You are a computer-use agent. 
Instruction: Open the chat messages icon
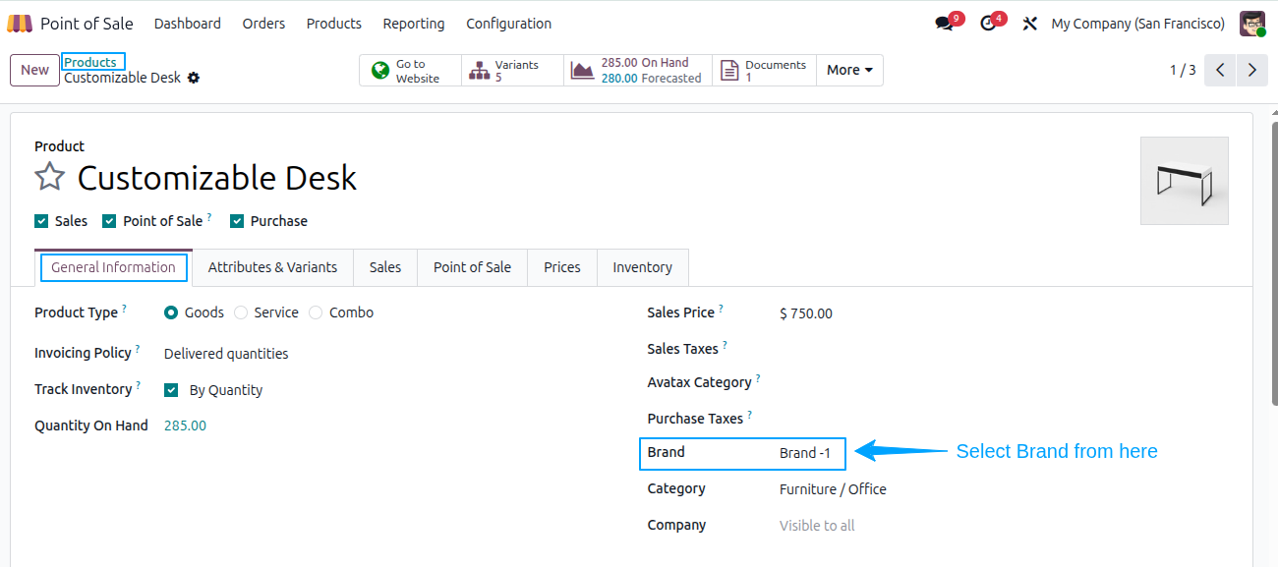tap(945, 24)
